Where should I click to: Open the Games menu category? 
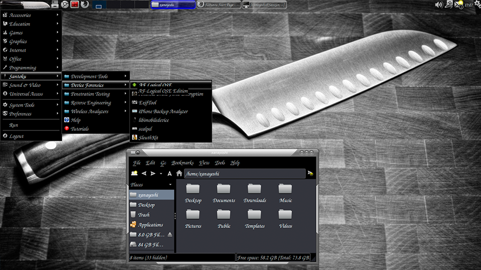click(31, 32)
